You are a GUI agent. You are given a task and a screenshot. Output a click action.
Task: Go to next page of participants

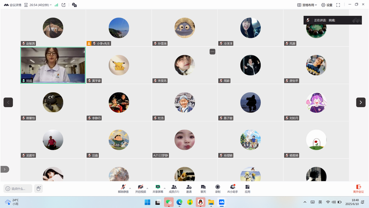click(361, 102)
